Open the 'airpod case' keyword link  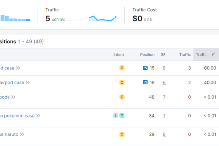tap(12, 82)
